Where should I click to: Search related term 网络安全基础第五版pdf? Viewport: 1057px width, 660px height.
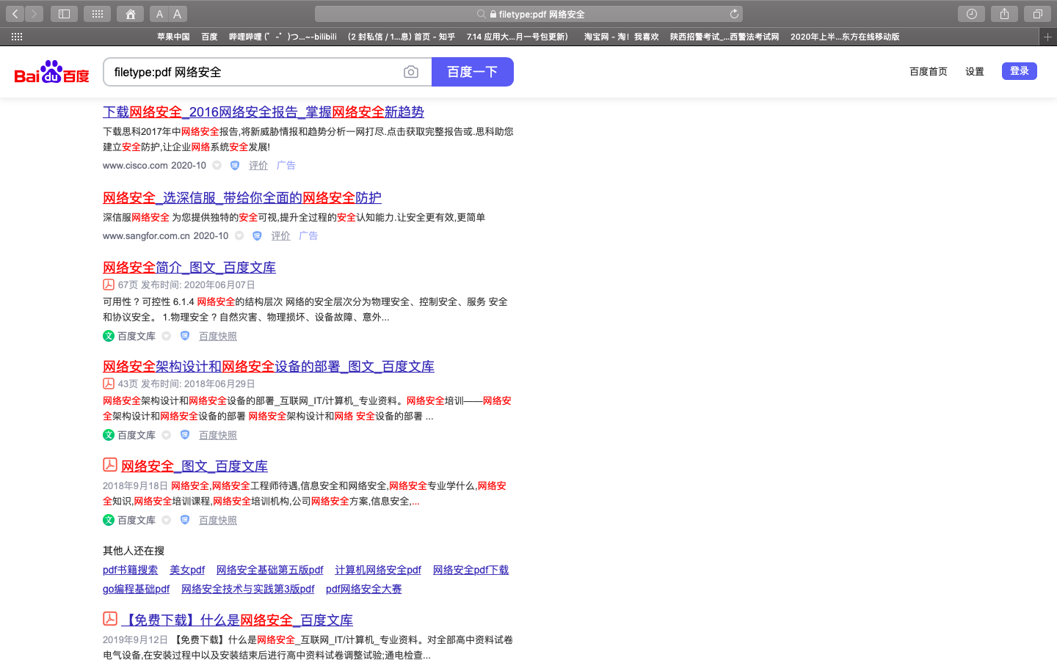269,570
